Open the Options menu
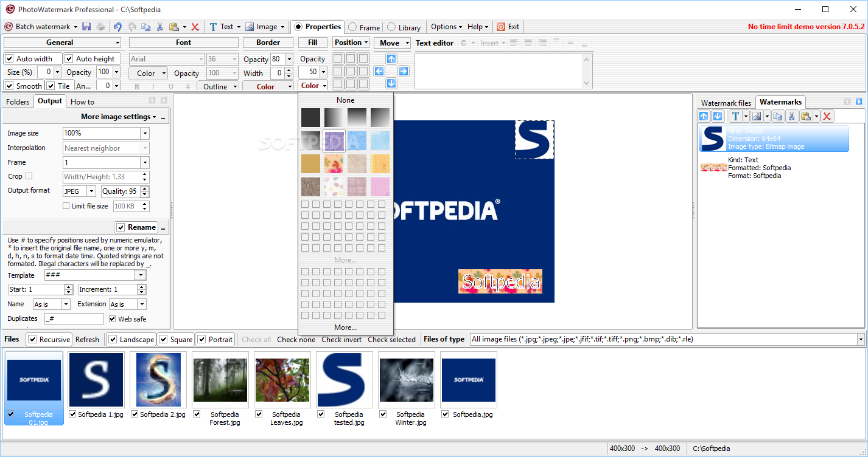Image resolution: width=868 pixels, height=457 pixels. tap(446, 27)
